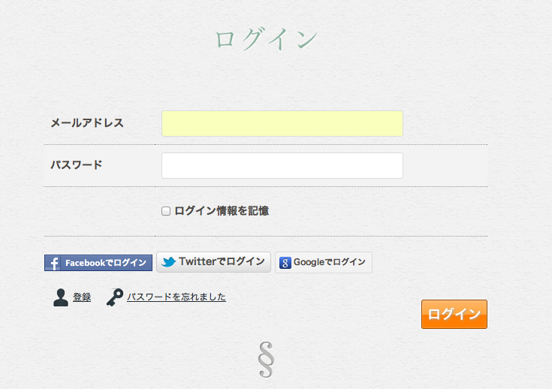Open the パスワードを忘れました link
This screenshot has height=389, width=552.
pyautogui.click(x=176, y=297)
